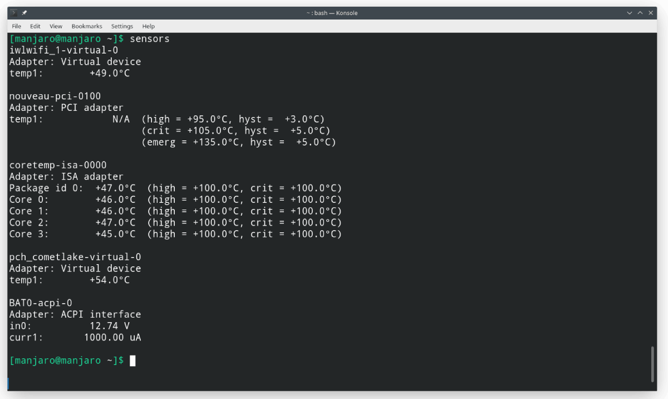Open the Settings menu
The width and height of the screenshot is (668, 399).
click(122, 26)
